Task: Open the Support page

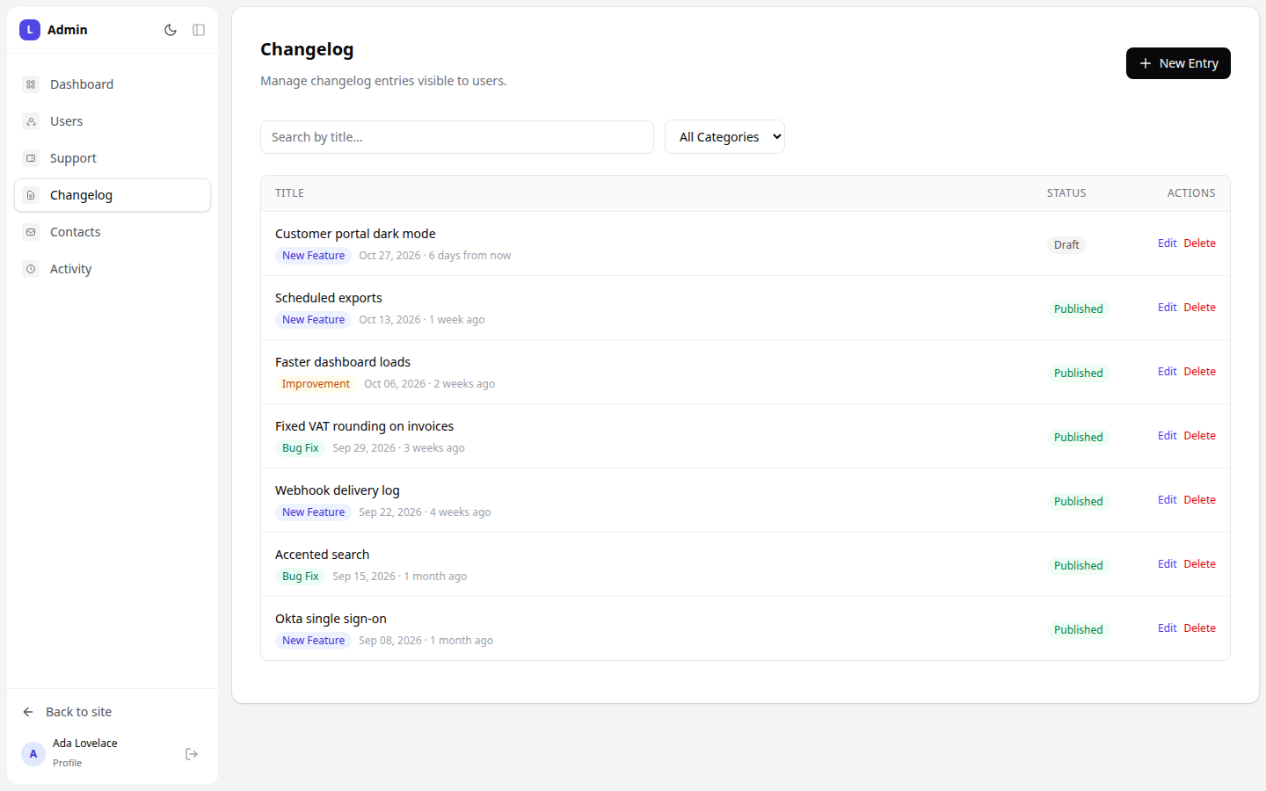Action: [x=113, y=158]
